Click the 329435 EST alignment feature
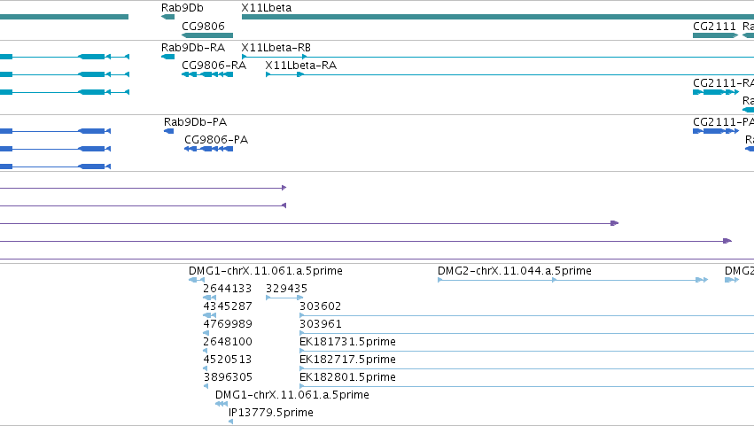 [x=284, y=298]
